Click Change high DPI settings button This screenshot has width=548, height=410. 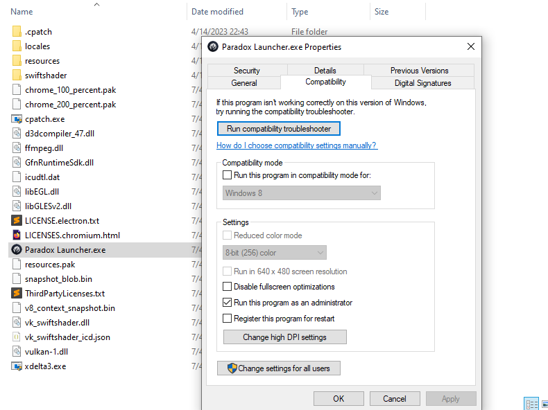pyautogui.click(x=285, y=337)
